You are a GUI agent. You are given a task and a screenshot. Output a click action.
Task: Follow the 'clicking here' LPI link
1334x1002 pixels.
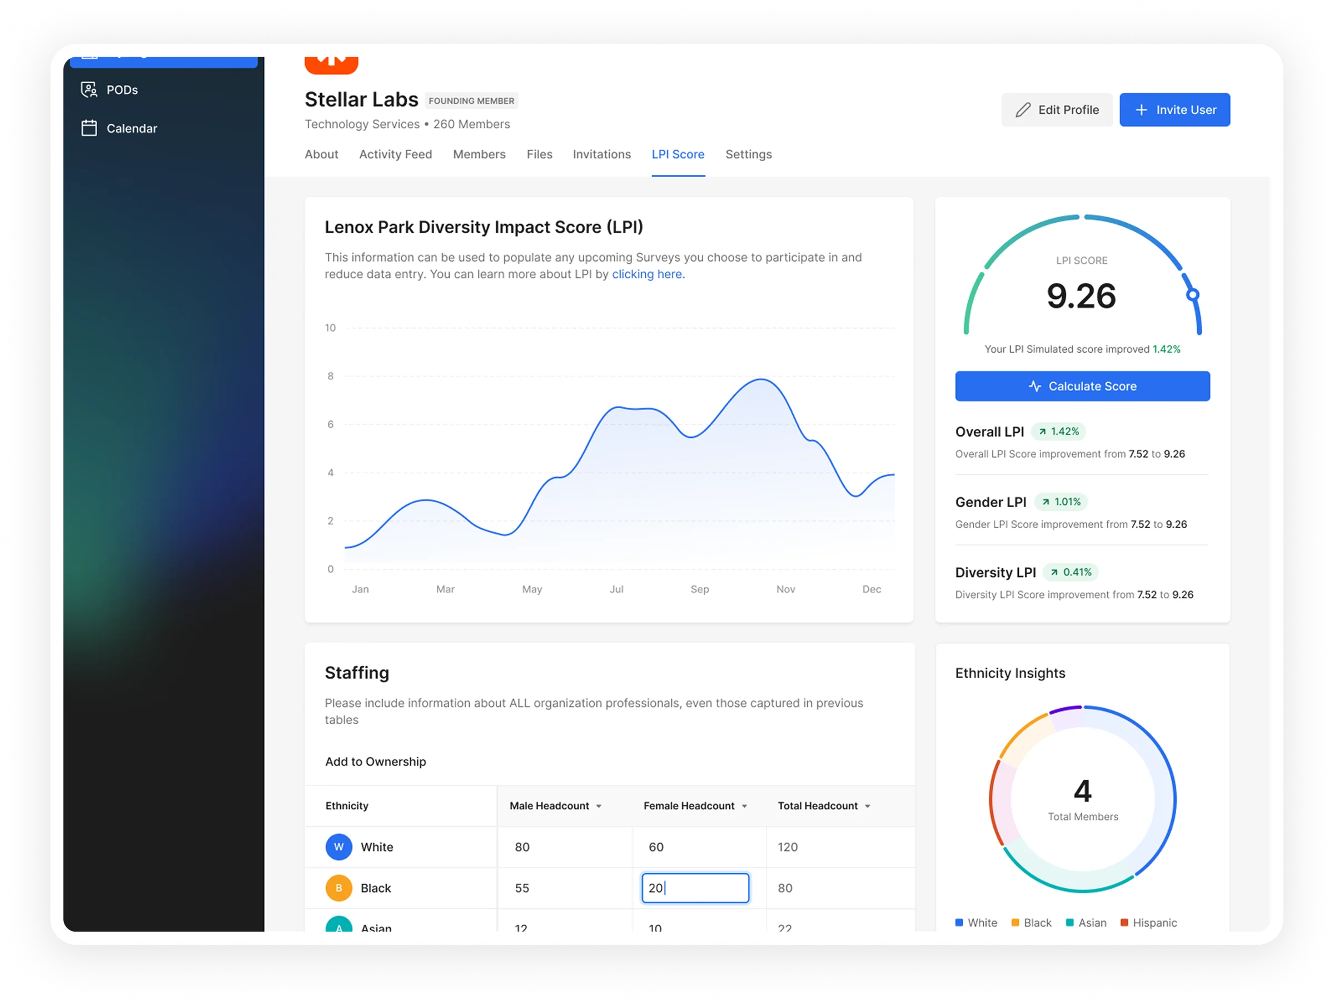point(648,274)
